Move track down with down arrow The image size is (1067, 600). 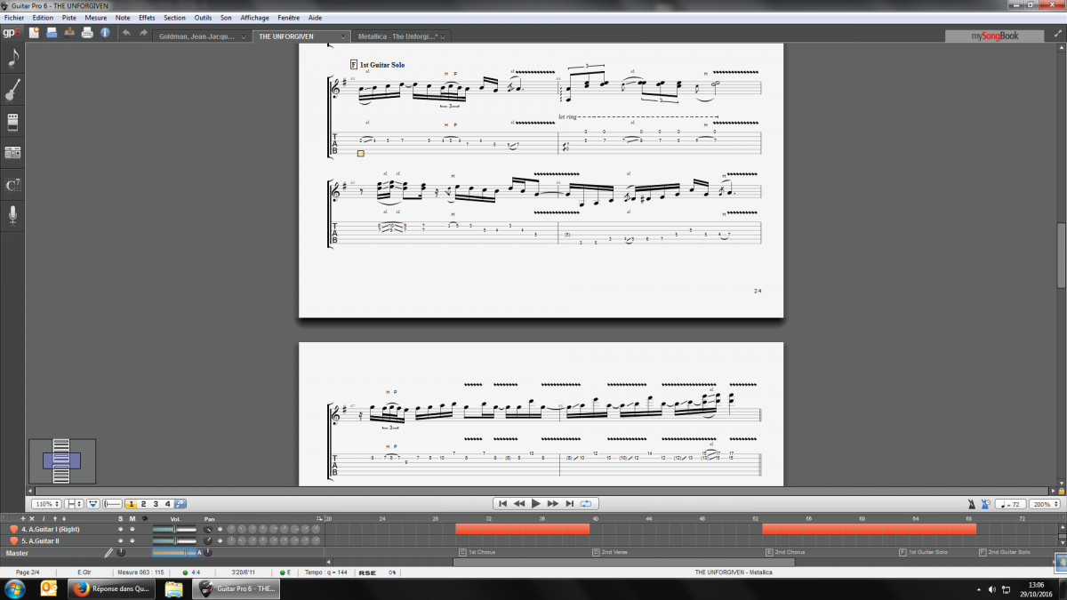[64, 518]
